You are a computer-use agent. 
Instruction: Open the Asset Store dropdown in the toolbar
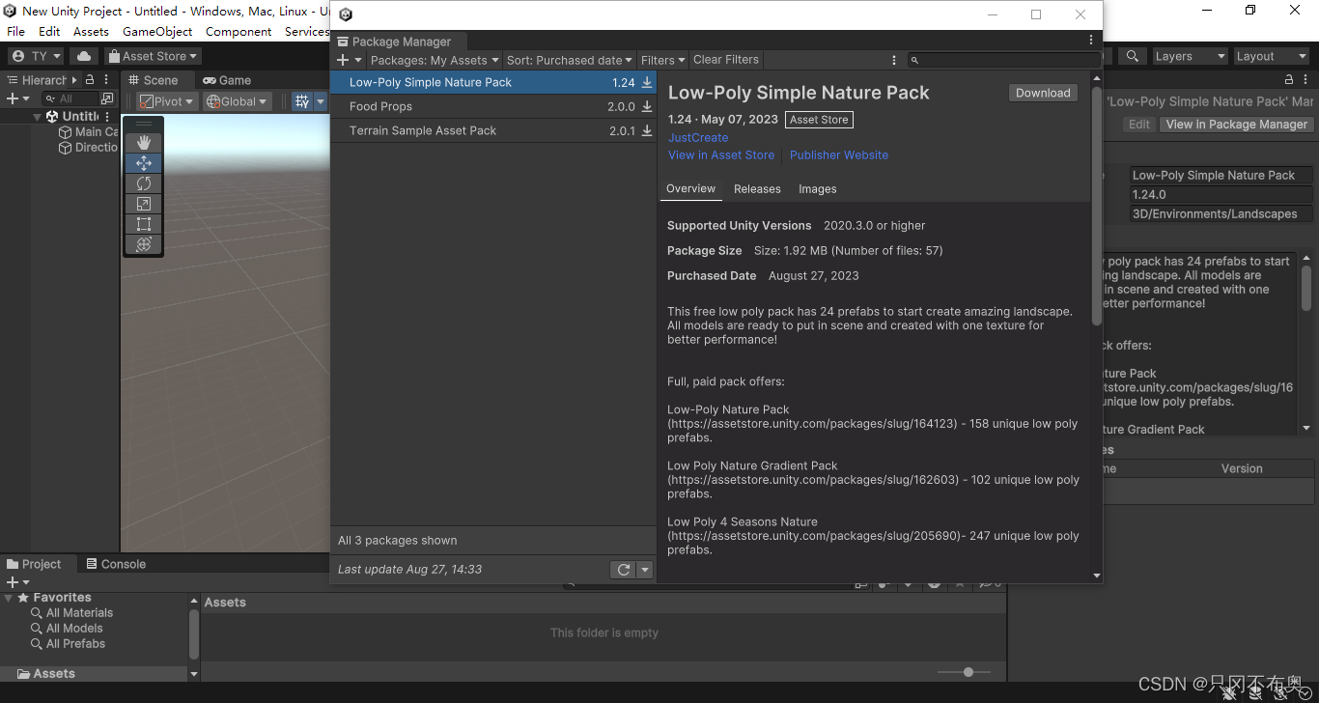tap(154, 56)
